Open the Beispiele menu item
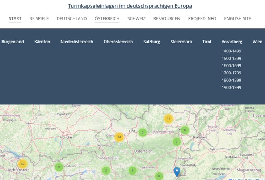 click(39, 18)
